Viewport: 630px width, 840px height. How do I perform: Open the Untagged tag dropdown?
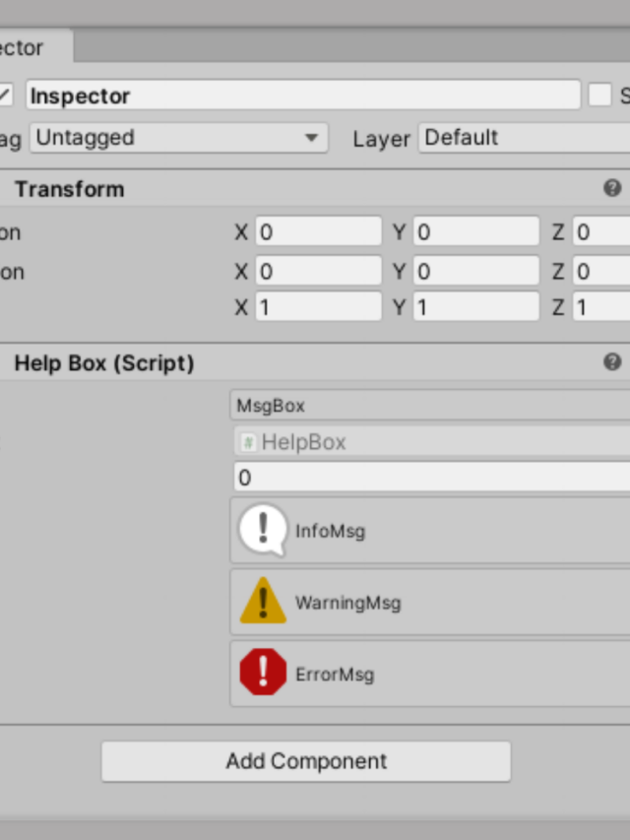[179, 138]
